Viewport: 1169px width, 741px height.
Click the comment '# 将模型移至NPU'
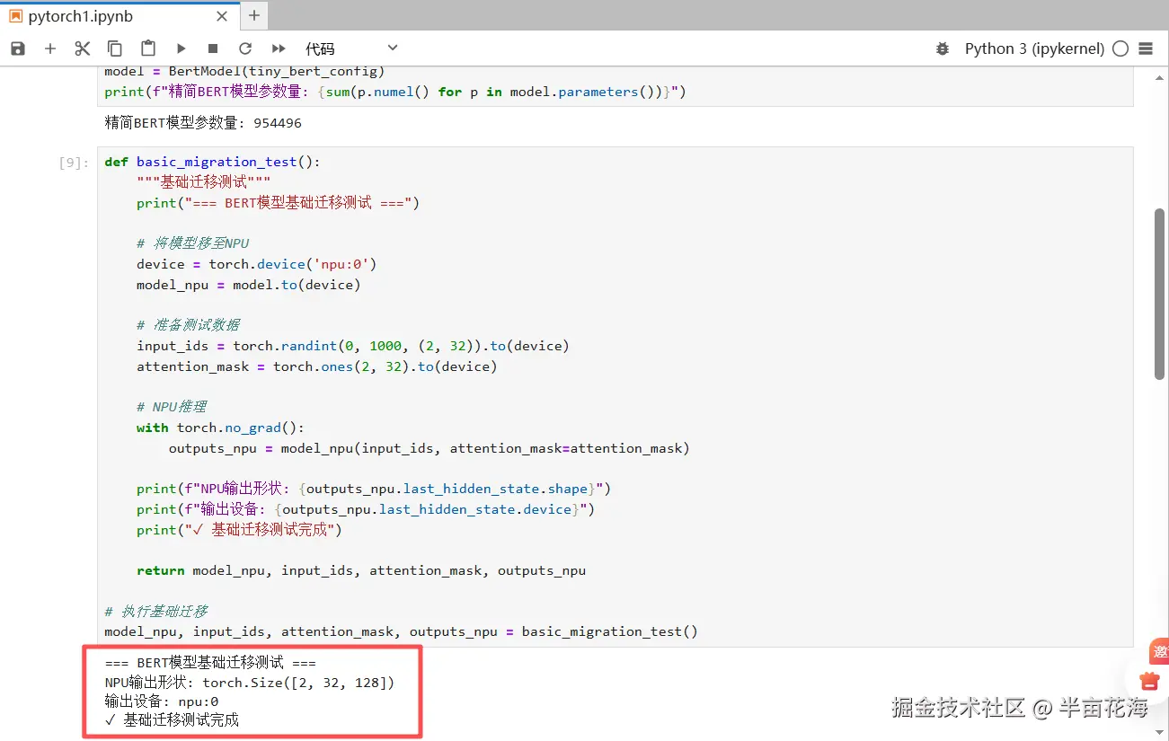[193, 243]
